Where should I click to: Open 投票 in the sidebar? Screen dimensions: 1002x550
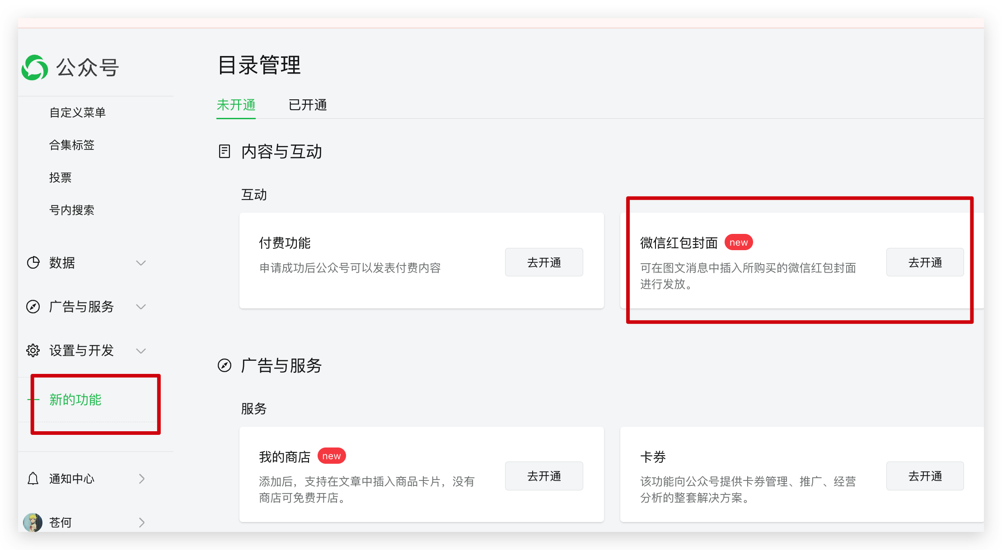[61, 177]
